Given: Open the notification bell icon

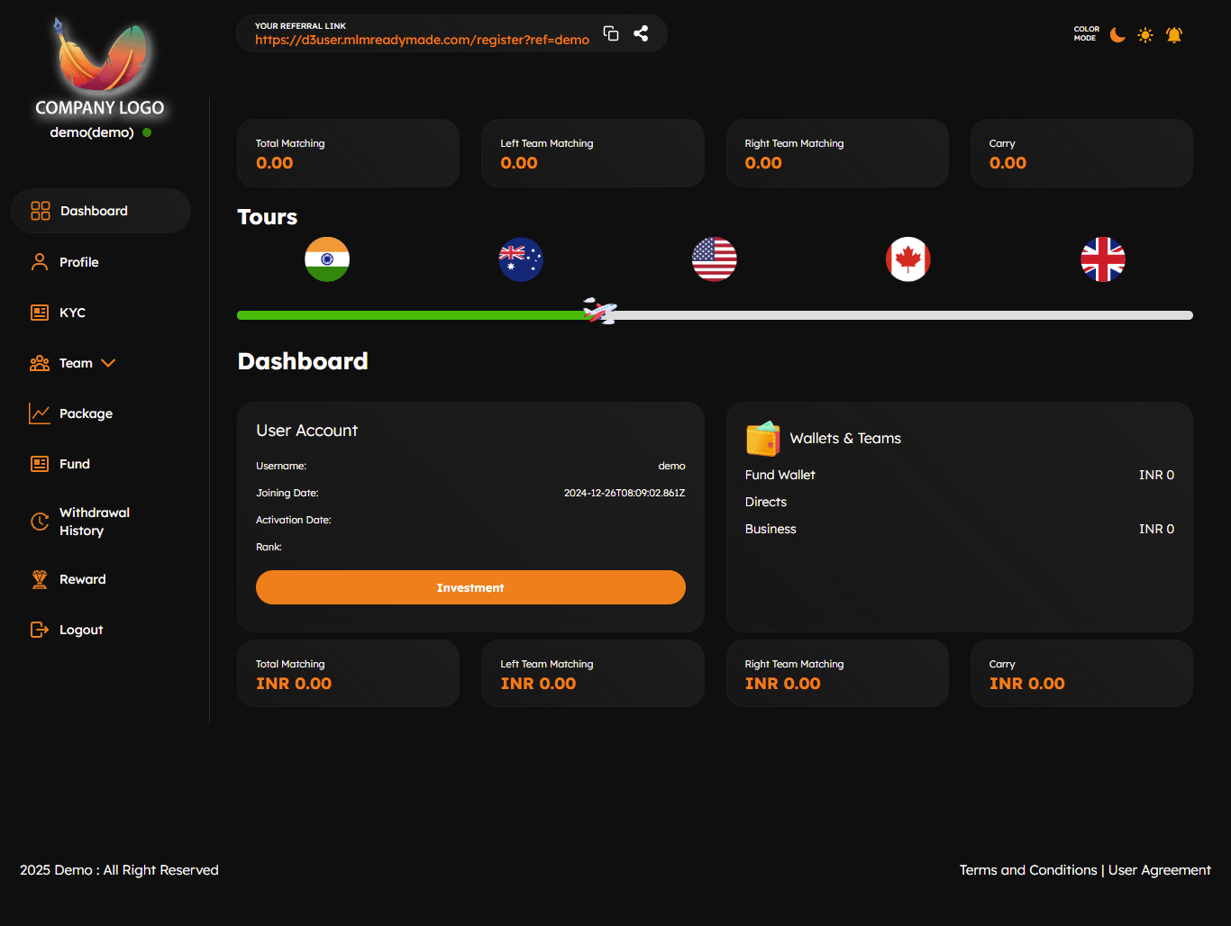Looking at the screenshot, I should tap(1173, 35).
